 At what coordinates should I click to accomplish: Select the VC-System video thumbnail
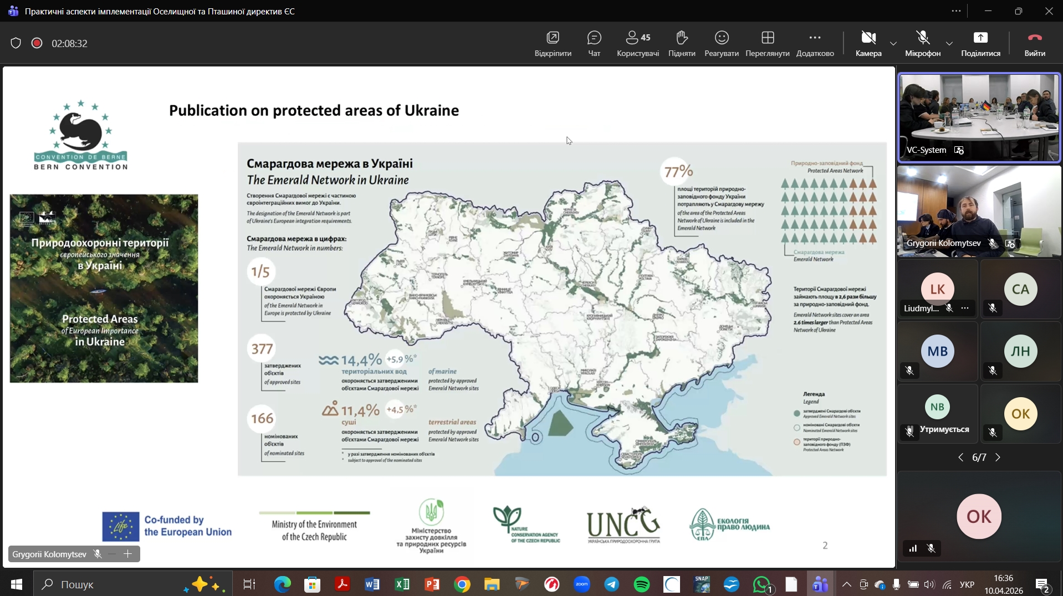979,117
